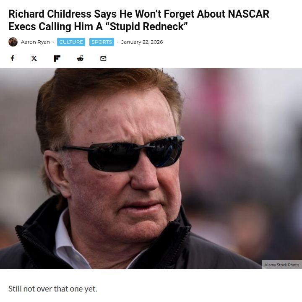Open Aaron Ryan's author avatar
The image size is (302, 302).
(13, 42)
